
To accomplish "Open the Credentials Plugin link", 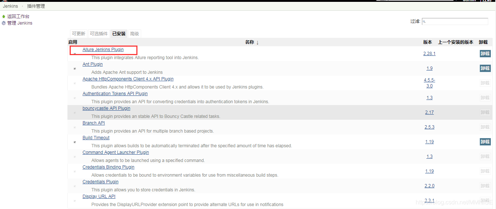I will (101, 182).
